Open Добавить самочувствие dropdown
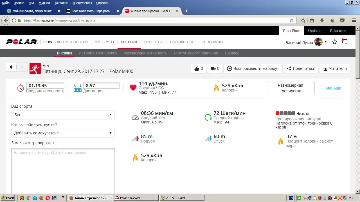This screenshot has height=202, width=360. click(63, 133)
